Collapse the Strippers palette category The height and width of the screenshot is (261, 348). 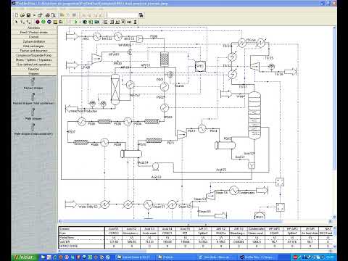[x=34, y=73]
